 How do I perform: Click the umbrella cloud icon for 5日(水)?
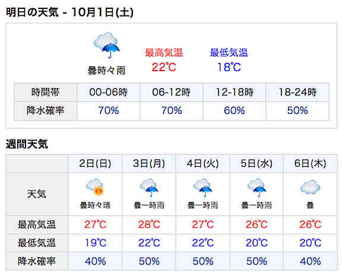(256, 188)
